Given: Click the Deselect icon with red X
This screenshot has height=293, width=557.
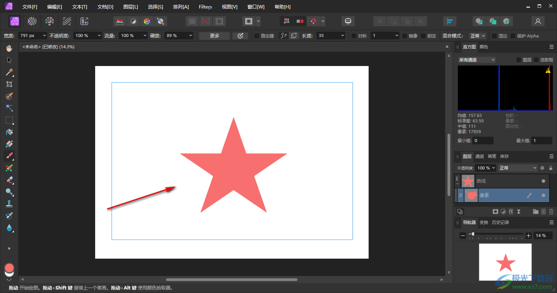Looking at the screenshot, I should [x=206, y=21].
